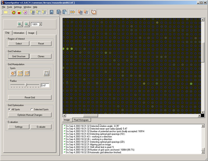
Task: Click the trapezoid grid distortion tool
Action: point(46,73)
